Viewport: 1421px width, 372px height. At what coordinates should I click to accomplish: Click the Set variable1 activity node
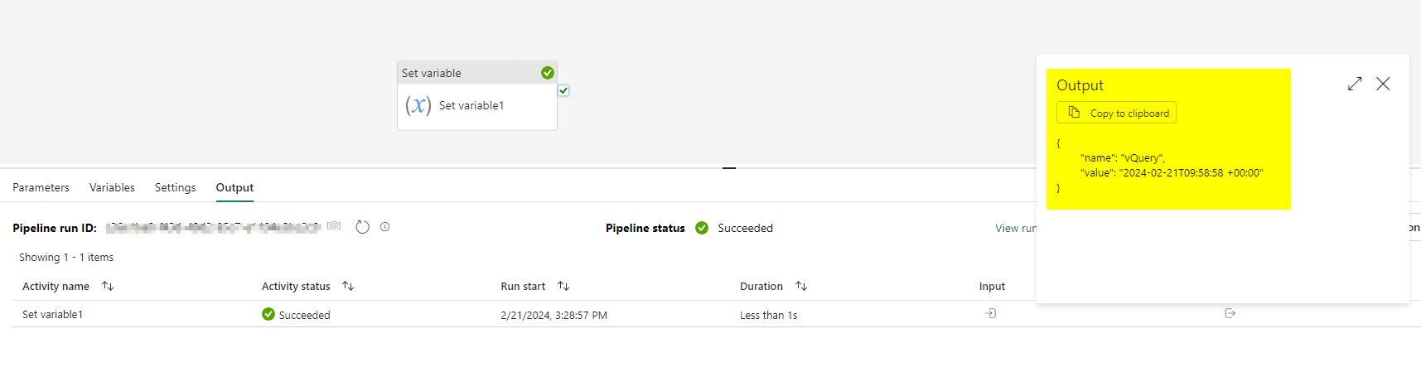[477, 96]
